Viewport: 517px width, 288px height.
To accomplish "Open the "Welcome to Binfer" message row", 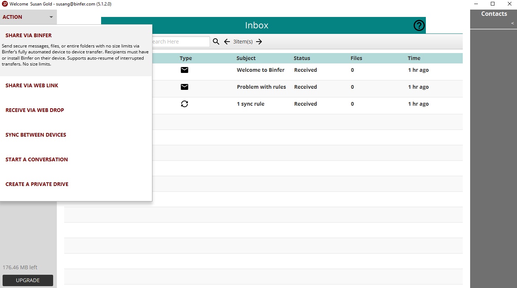I will (260, 70).
